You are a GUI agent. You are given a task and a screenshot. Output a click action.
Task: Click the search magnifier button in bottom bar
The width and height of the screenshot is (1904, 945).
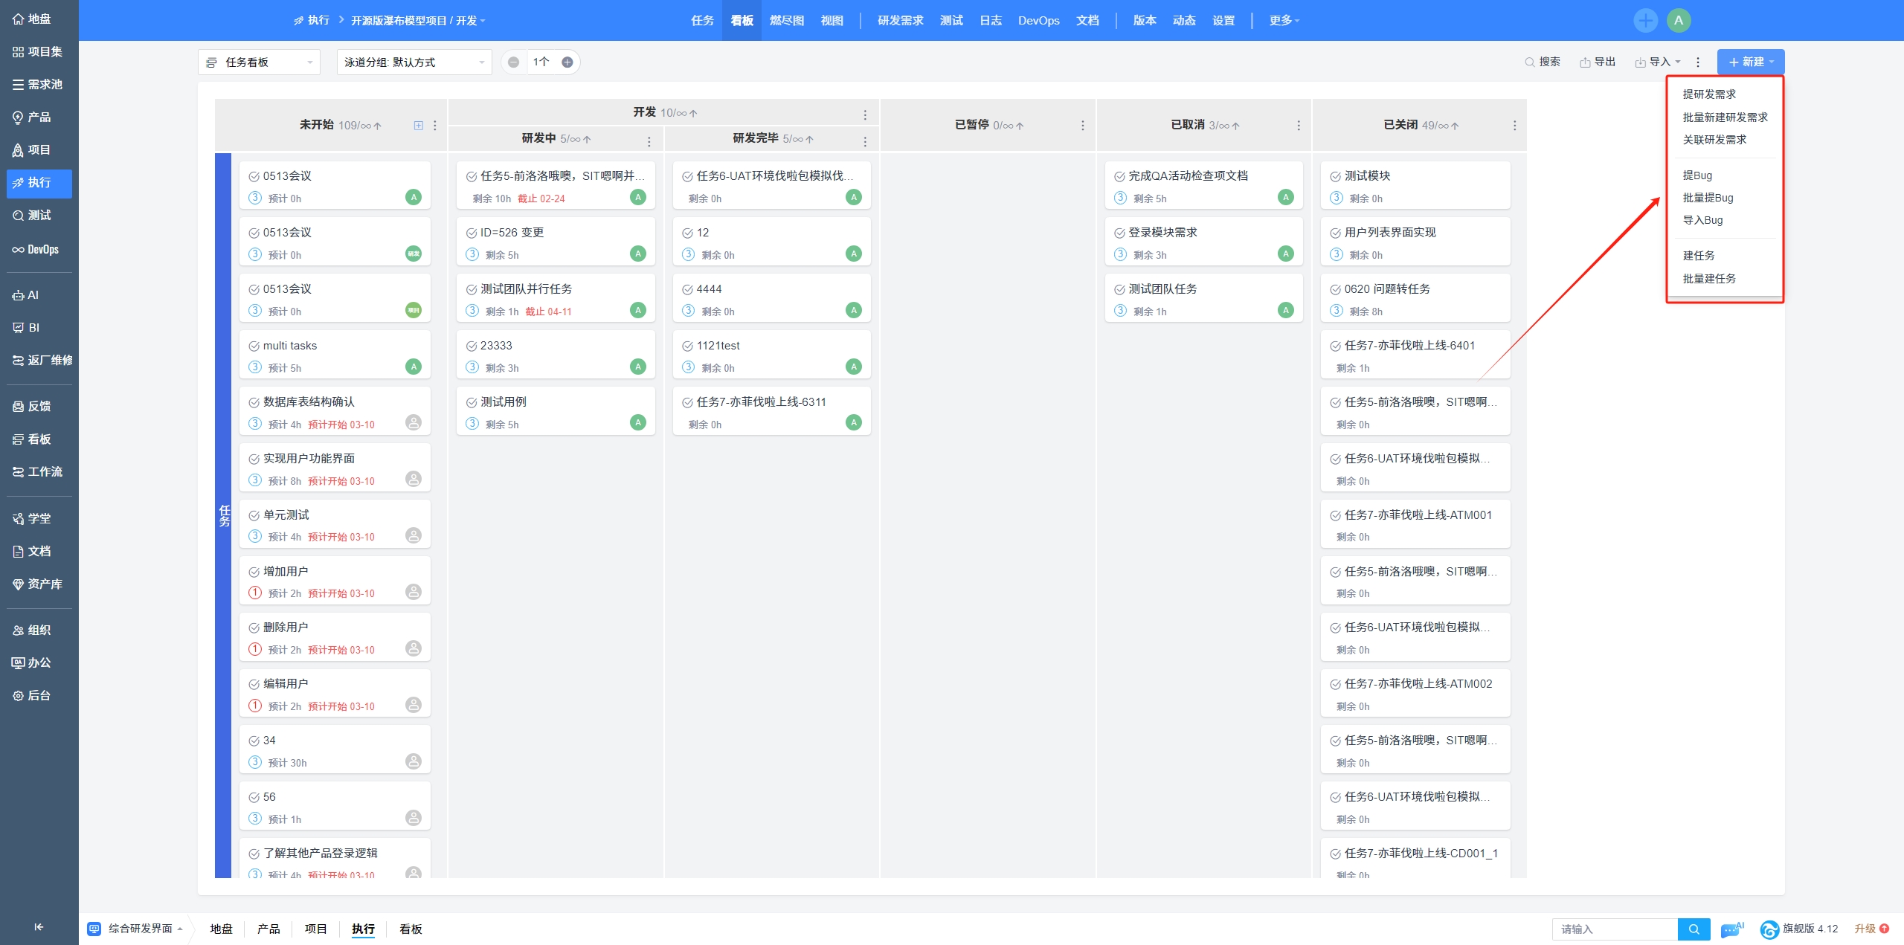(1694, 929)
